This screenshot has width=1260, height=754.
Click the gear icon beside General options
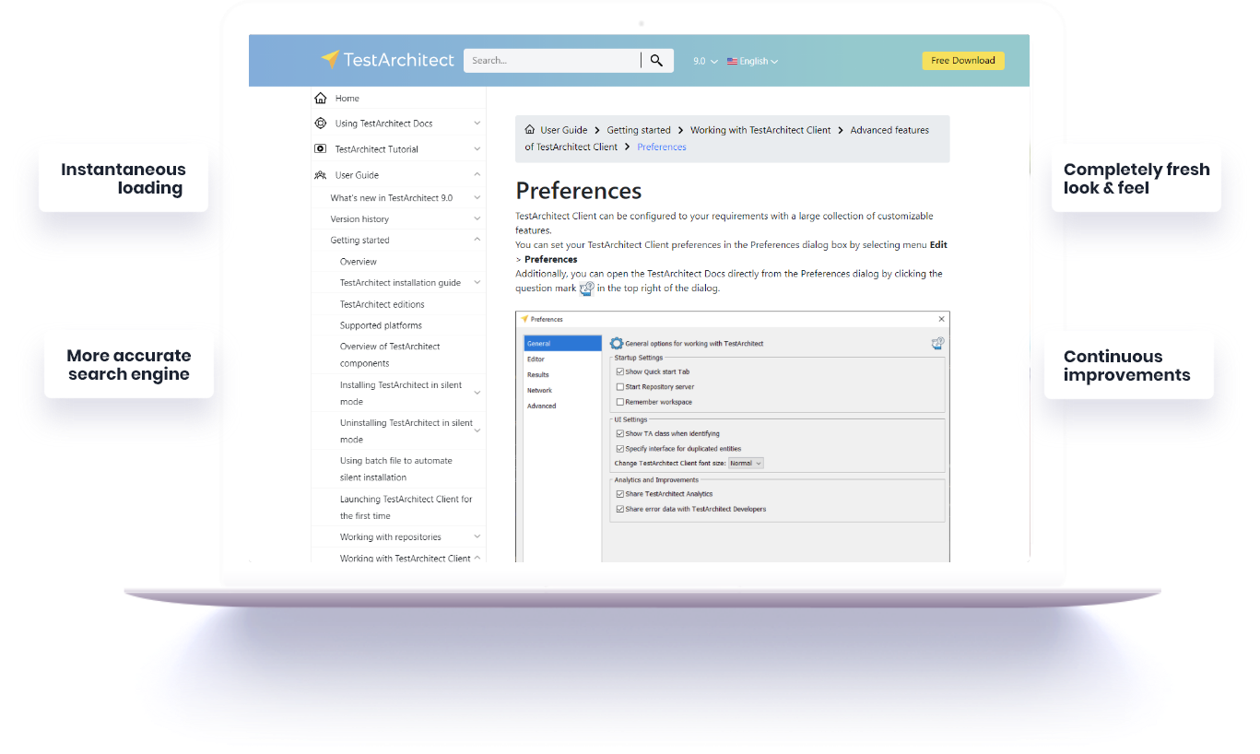point(617,343)
